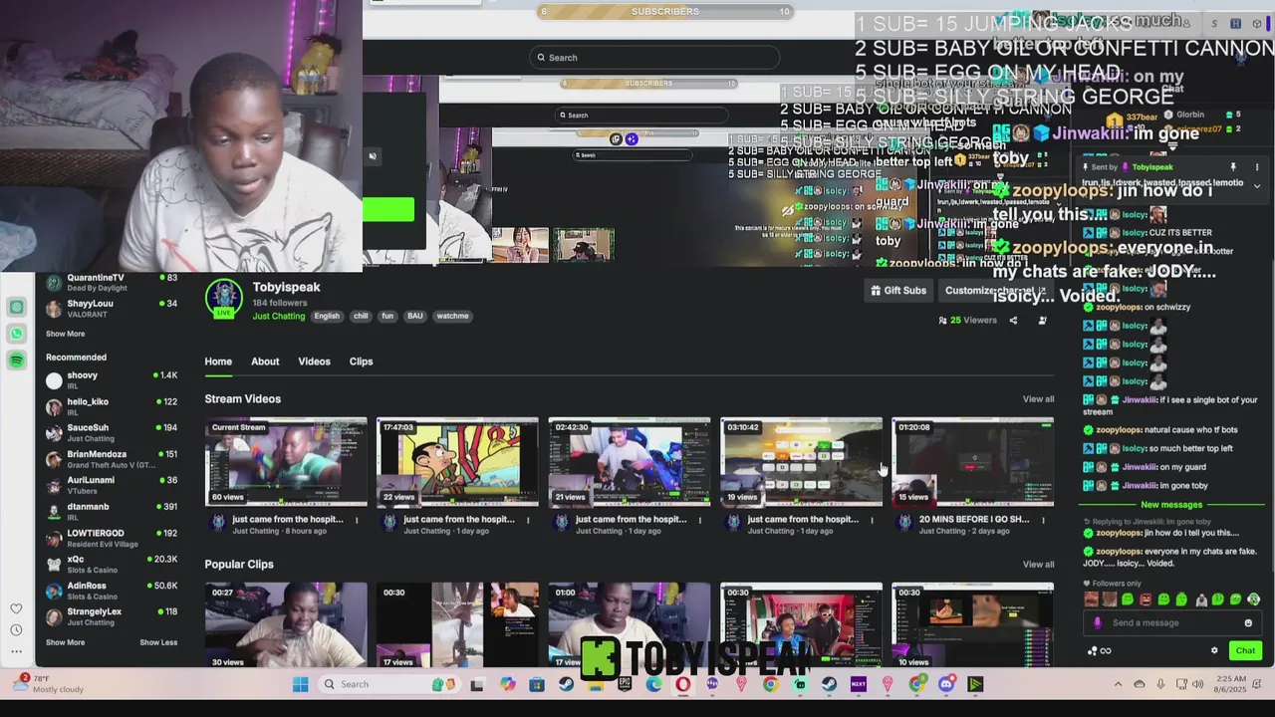1275x717 pixels.
Task: Open the Spotify sidebar icon
Action: tap(17, 359)
